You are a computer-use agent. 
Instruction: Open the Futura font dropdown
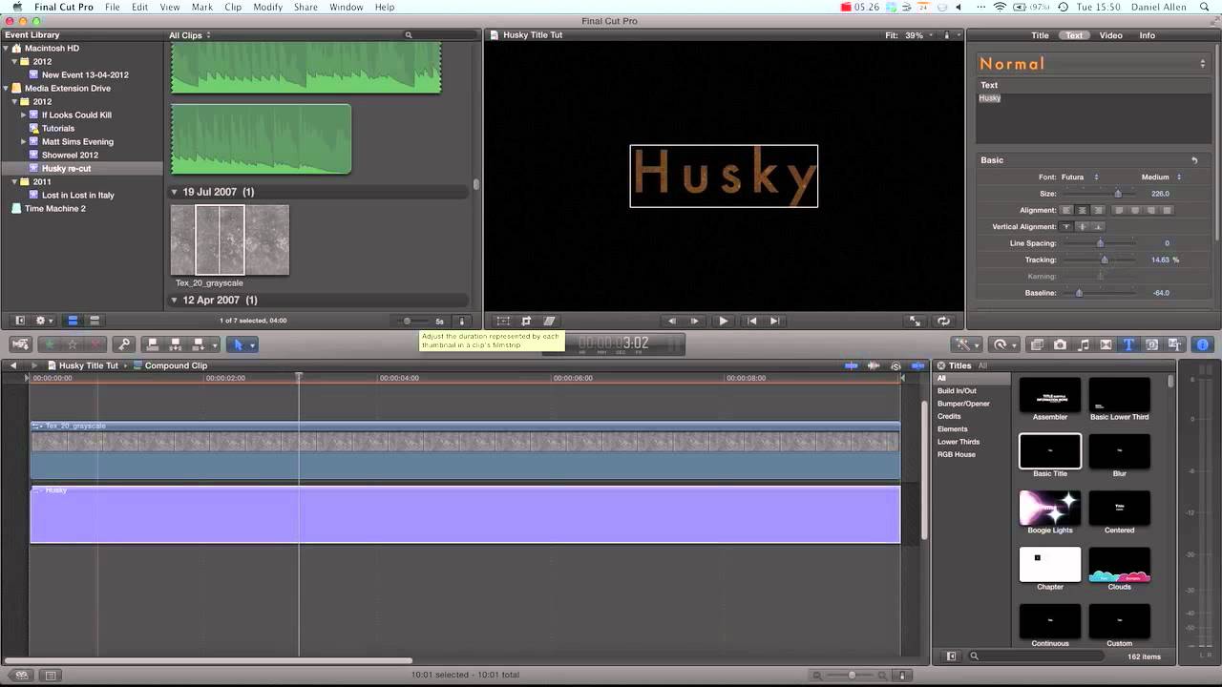click(x=1079, y=177)
